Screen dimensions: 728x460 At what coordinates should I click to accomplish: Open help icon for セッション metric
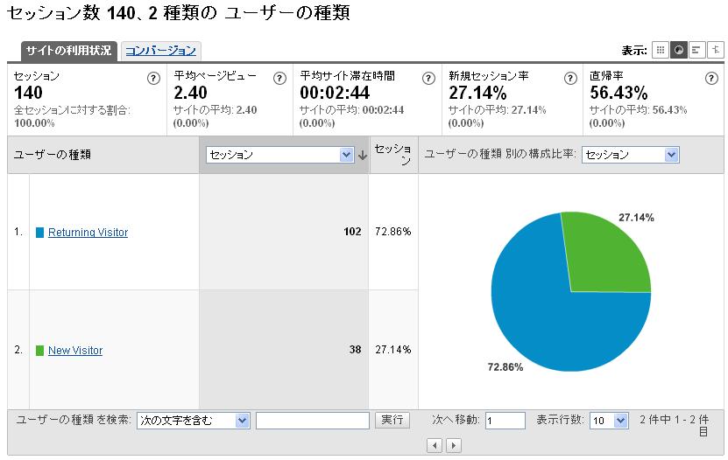coord(153,78)
